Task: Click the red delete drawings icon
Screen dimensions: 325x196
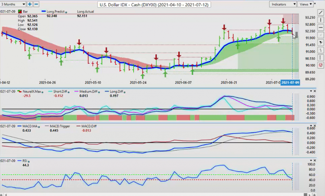Action: pyautogui.click(x=321, y=65)
